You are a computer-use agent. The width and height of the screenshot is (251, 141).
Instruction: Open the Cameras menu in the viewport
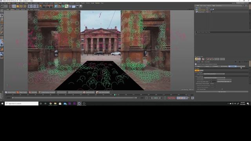[12, 9]
